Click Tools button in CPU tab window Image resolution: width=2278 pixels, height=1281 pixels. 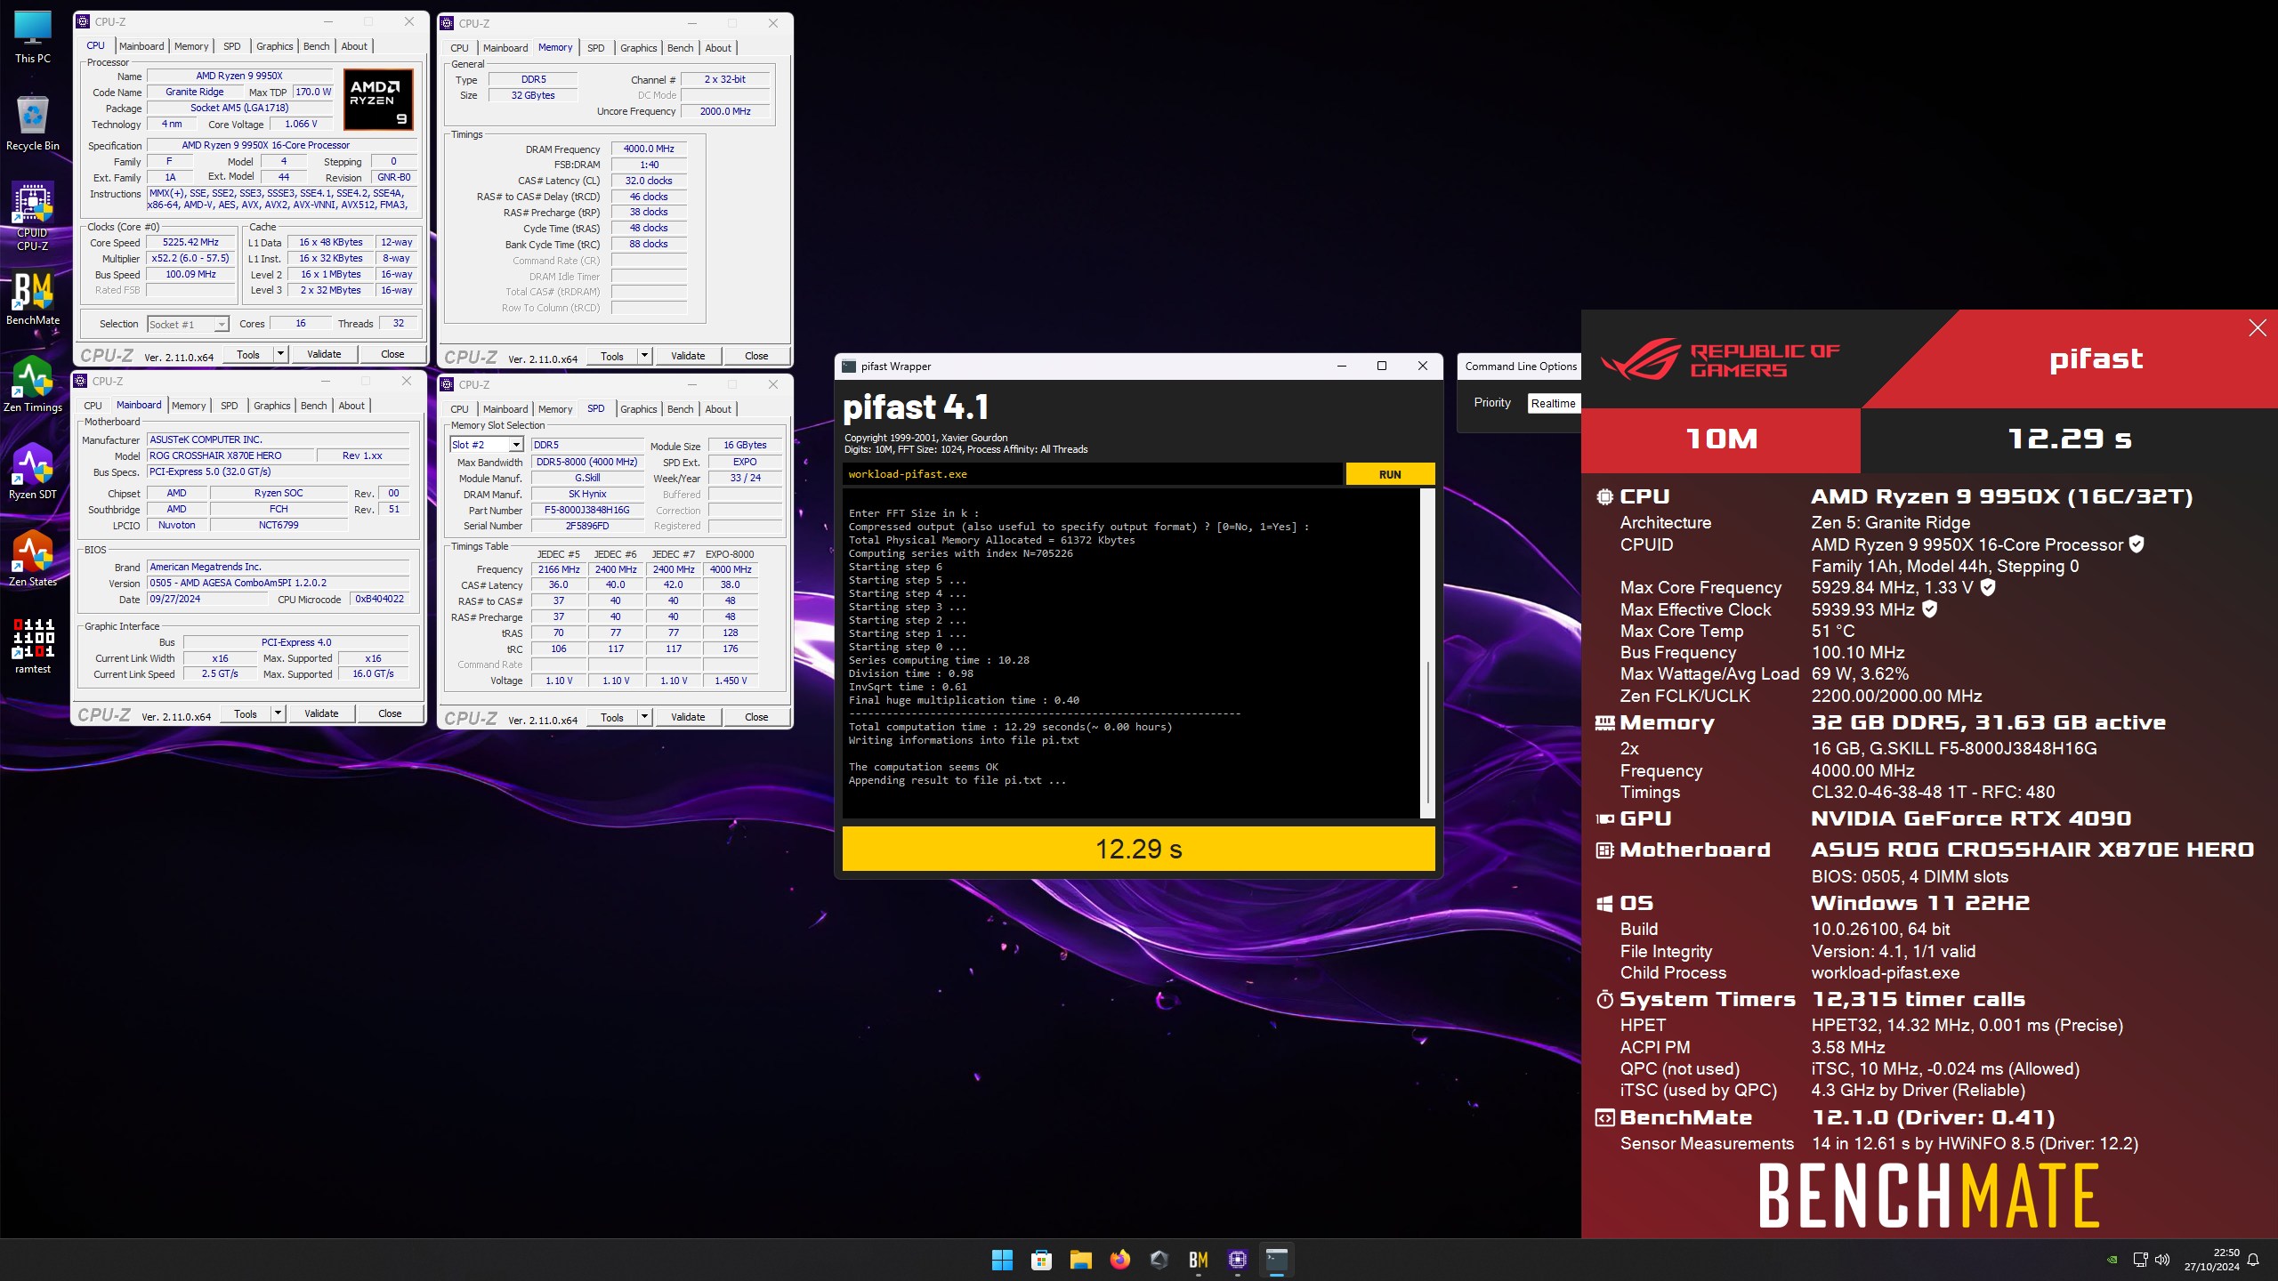tap(248, 354)
